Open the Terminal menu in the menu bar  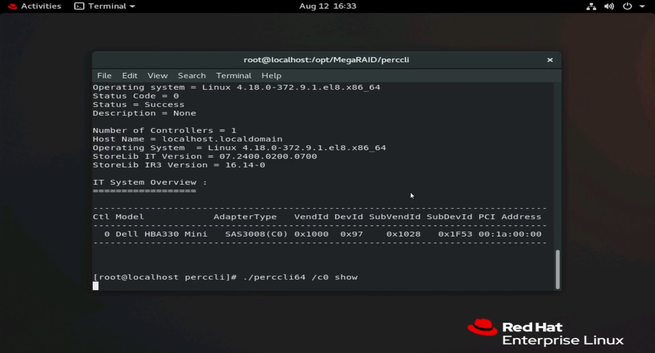tap(233, 75)
